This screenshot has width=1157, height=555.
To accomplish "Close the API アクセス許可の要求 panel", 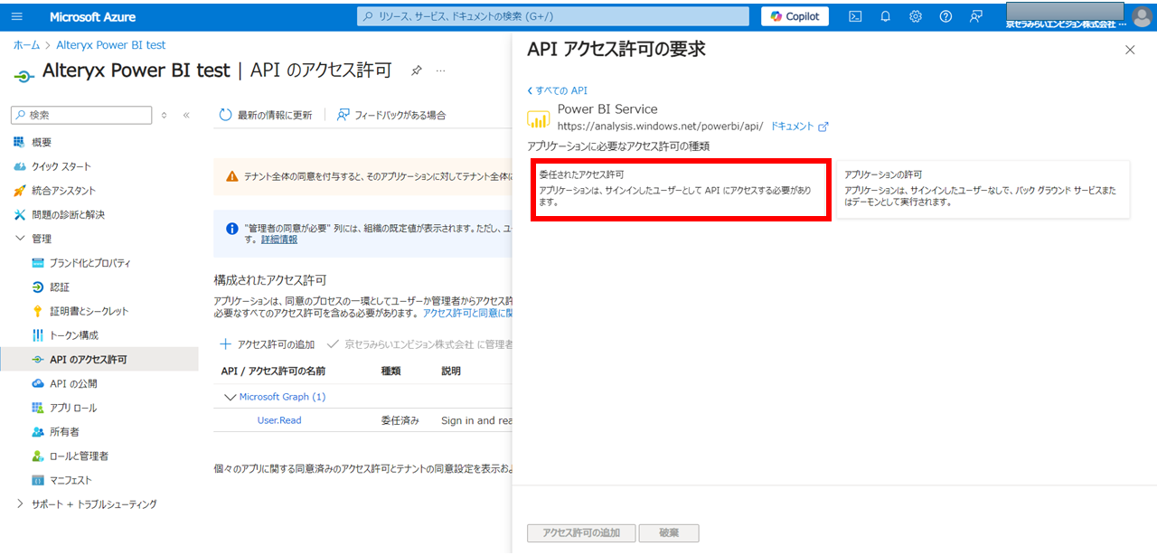I will tap(1130, 51).
